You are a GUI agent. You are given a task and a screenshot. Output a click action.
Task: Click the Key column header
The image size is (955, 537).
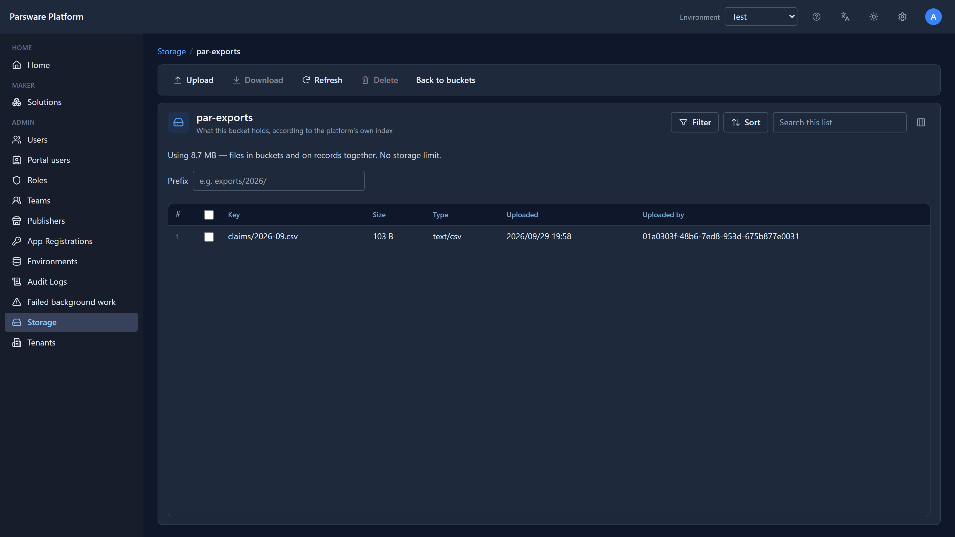234,215
